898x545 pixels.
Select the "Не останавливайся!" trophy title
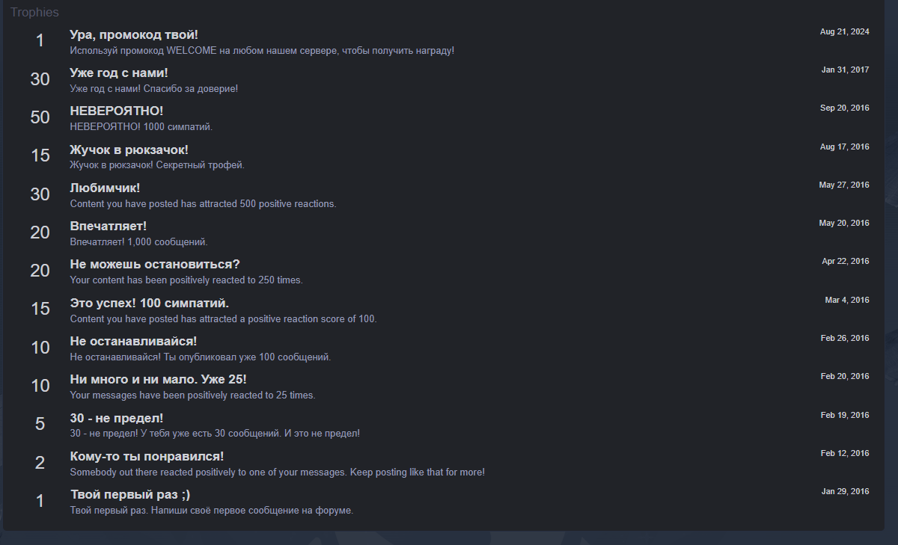[x=133, y=341]
